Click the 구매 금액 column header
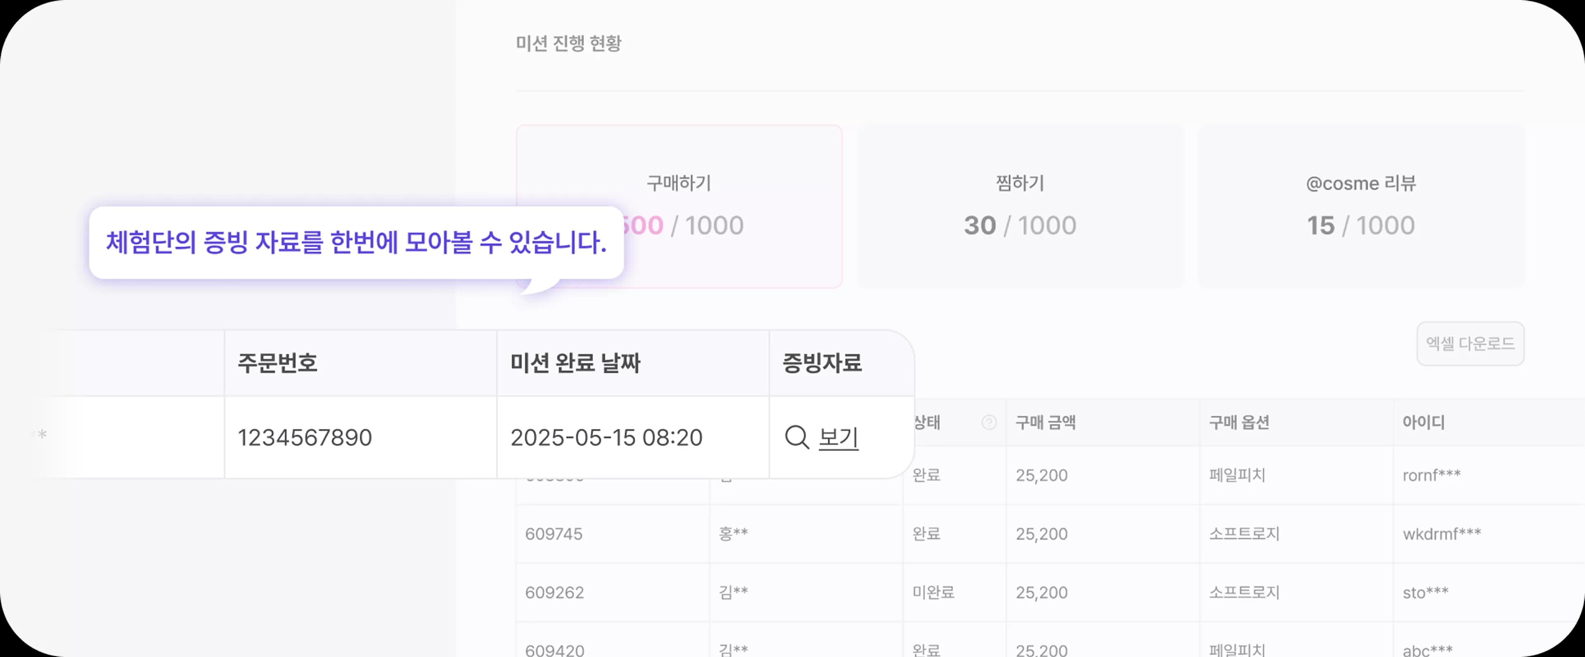 (x=1046, y=423)
